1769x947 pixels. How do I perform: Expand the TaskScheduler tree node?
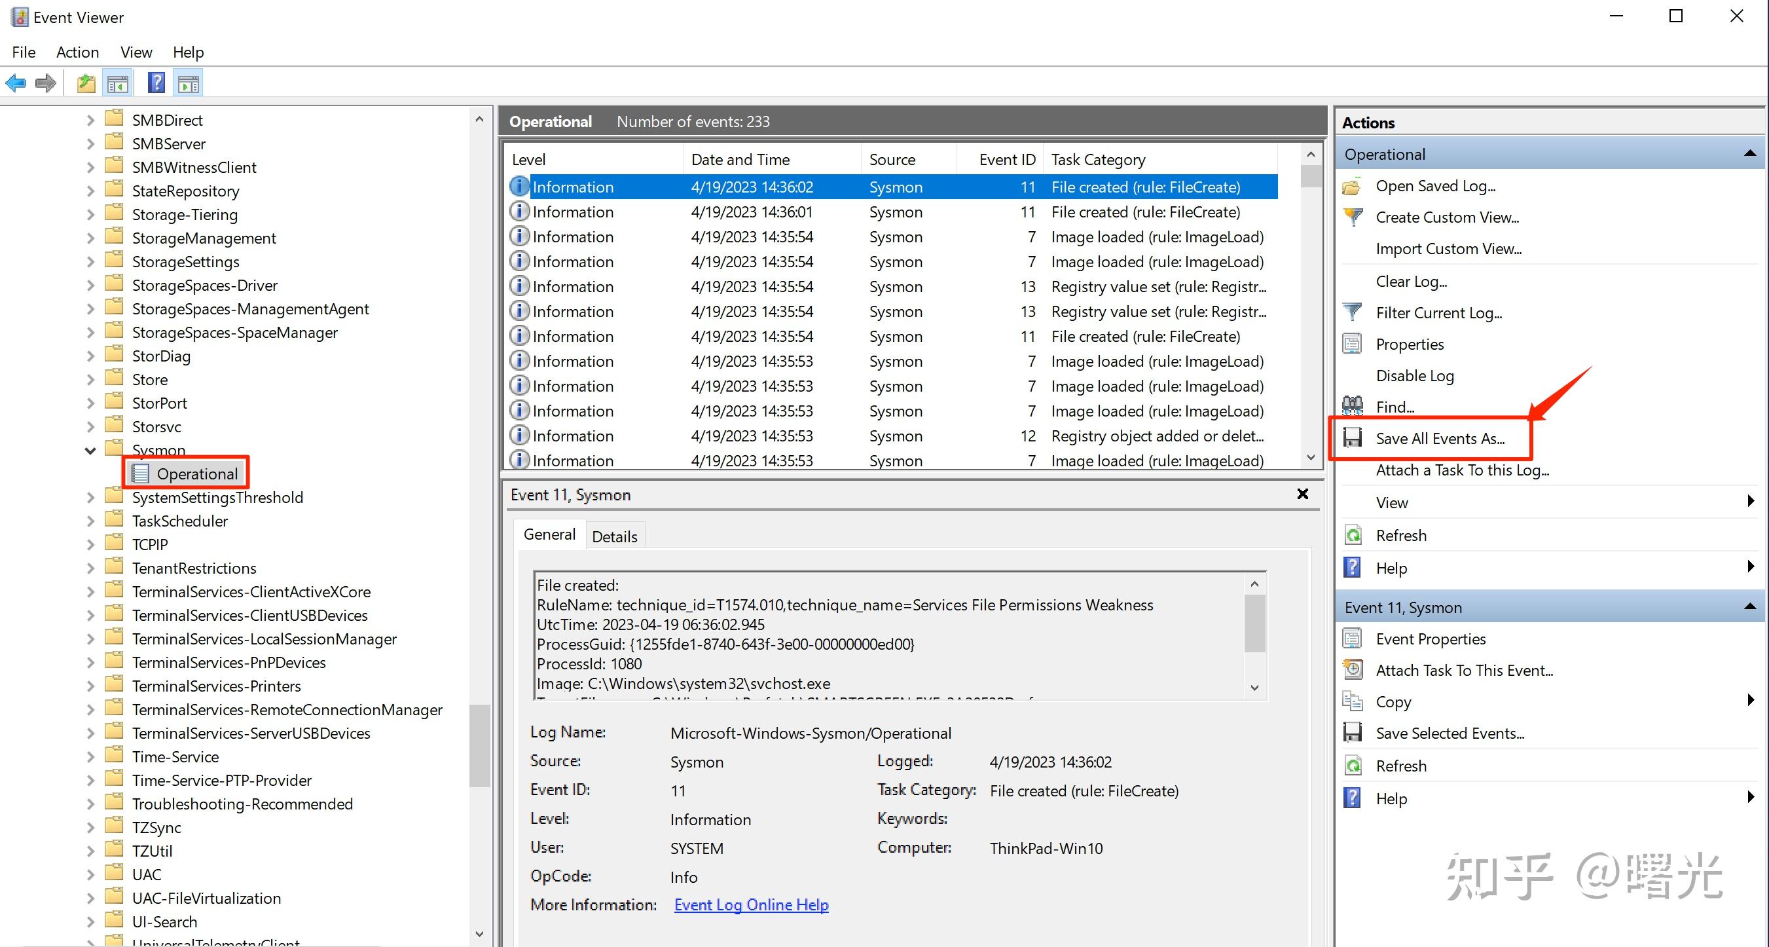(x=90, y=521)
